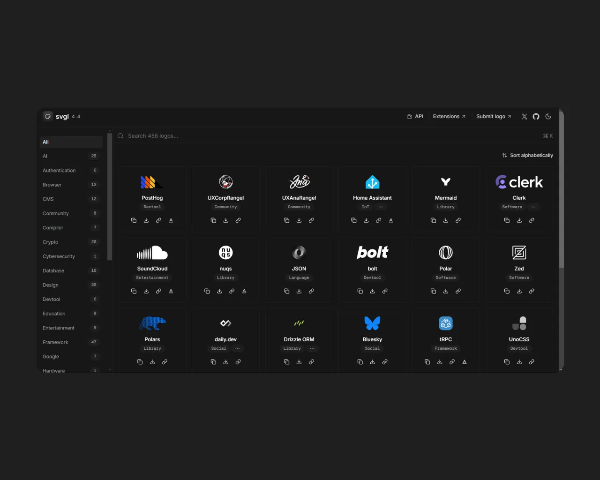The width and height of the screenshot is (600, 480).
Task: Download the daily.dev logo
Action: click(225, 361)
